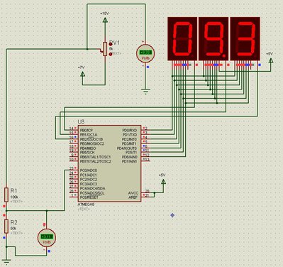Viewport: 283px width, 267px height.
Task: Select the +5V terminal beside the displays
Action: 271,60
